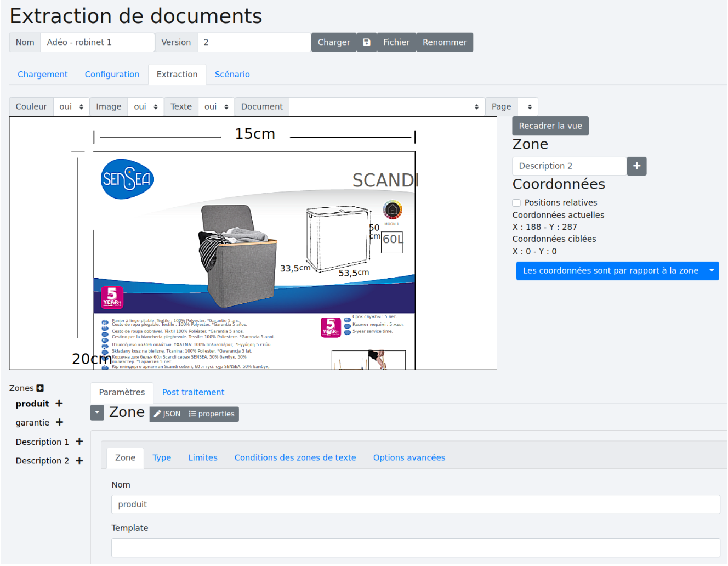Open the Limites tab

click(x=203, y=458)
